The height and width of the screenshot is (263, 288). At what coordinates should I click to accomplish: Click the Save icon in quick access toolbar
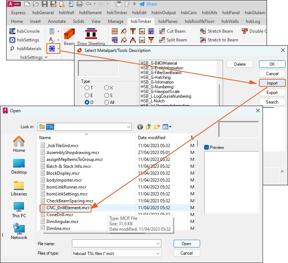pyautogui.click(x=44, y=4)
